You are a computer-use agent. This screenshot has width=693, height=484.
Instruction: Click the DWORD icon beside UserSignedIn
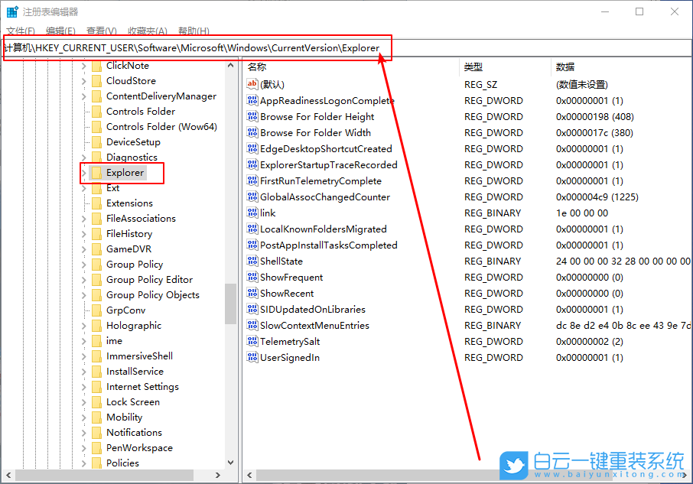click(252, 357)
